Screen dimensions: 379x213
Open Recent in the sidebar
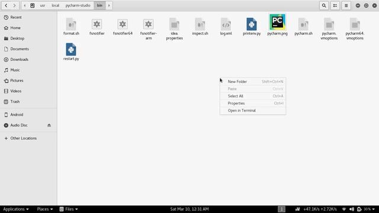[x=28, y=17]
